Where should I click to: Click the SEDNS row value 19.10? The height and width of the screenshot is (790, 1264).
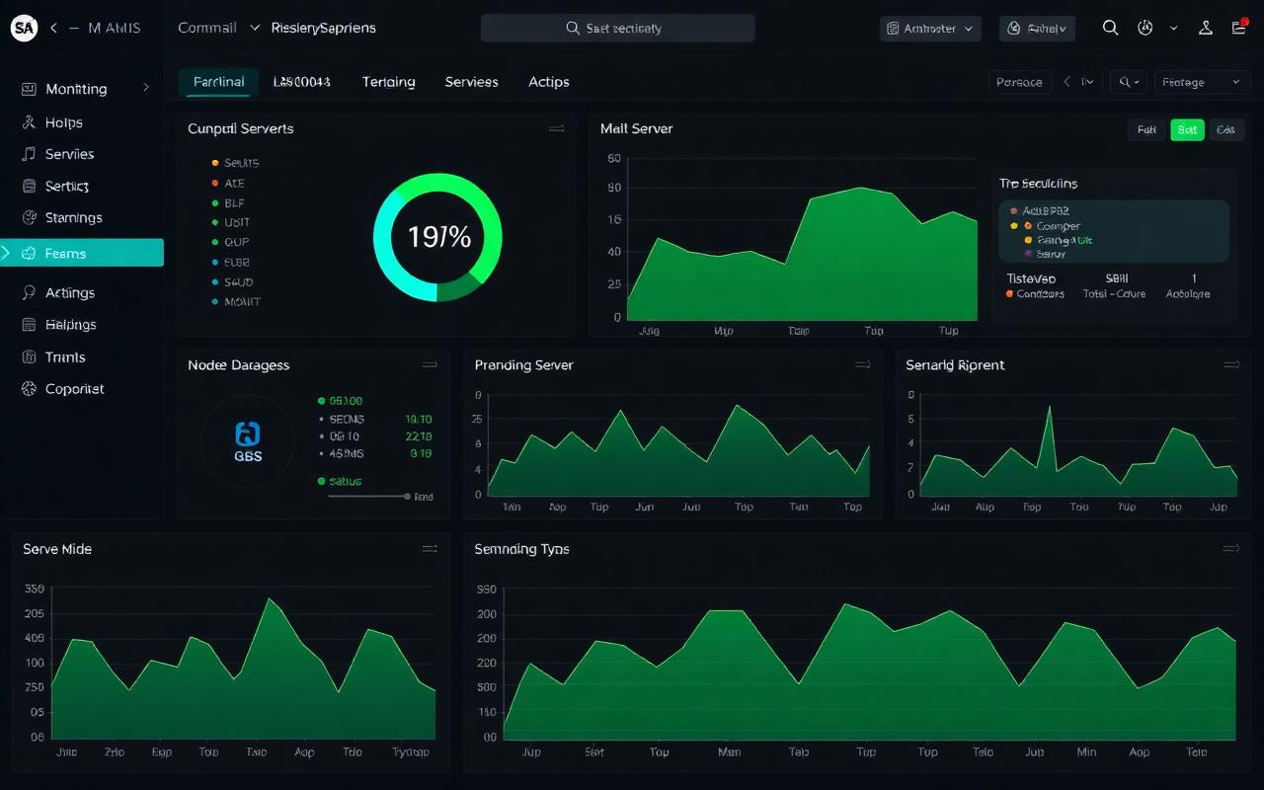419,419
